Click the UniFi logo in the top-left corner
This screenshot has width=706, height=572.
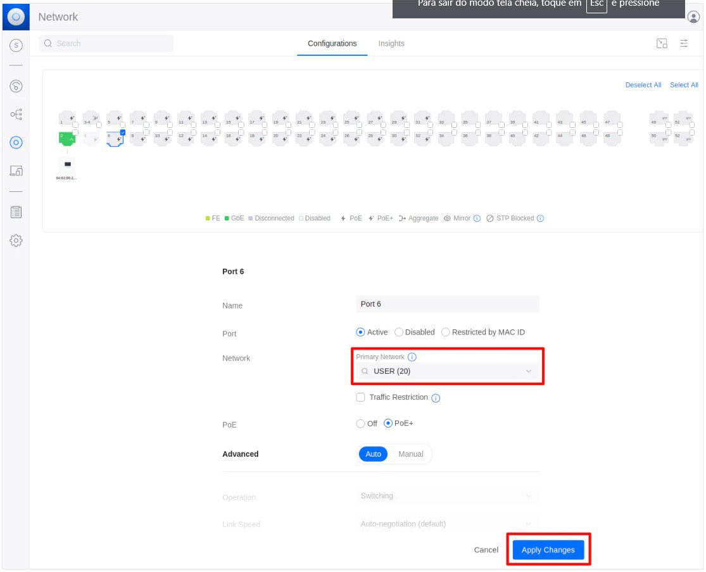click(x=15, y=16)
